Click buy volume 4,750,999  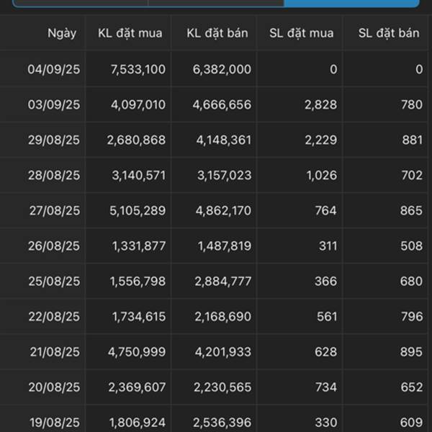(x=137, y=352)
